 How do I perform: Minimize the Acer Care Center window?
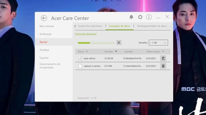(158, 18)
